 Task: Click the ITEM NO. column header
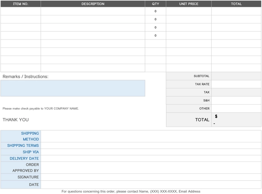click(20, 4)
